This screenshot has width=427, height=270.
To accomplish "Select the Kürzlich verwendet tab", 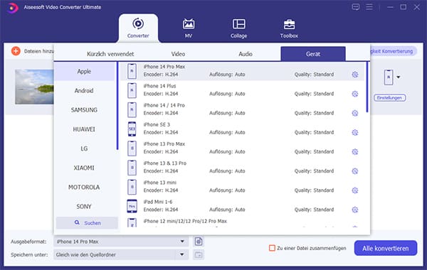I will 110,54.
